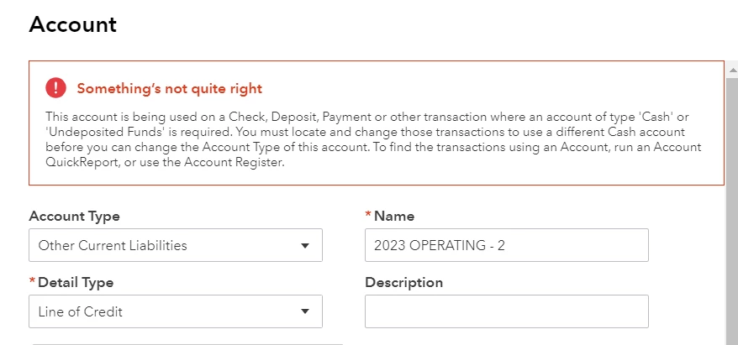Image resolution: width=738 pixels, height=345 pixels.
Task: Click the red exclamation error icon
Action: pyautogui.click(x=55, y=88)
